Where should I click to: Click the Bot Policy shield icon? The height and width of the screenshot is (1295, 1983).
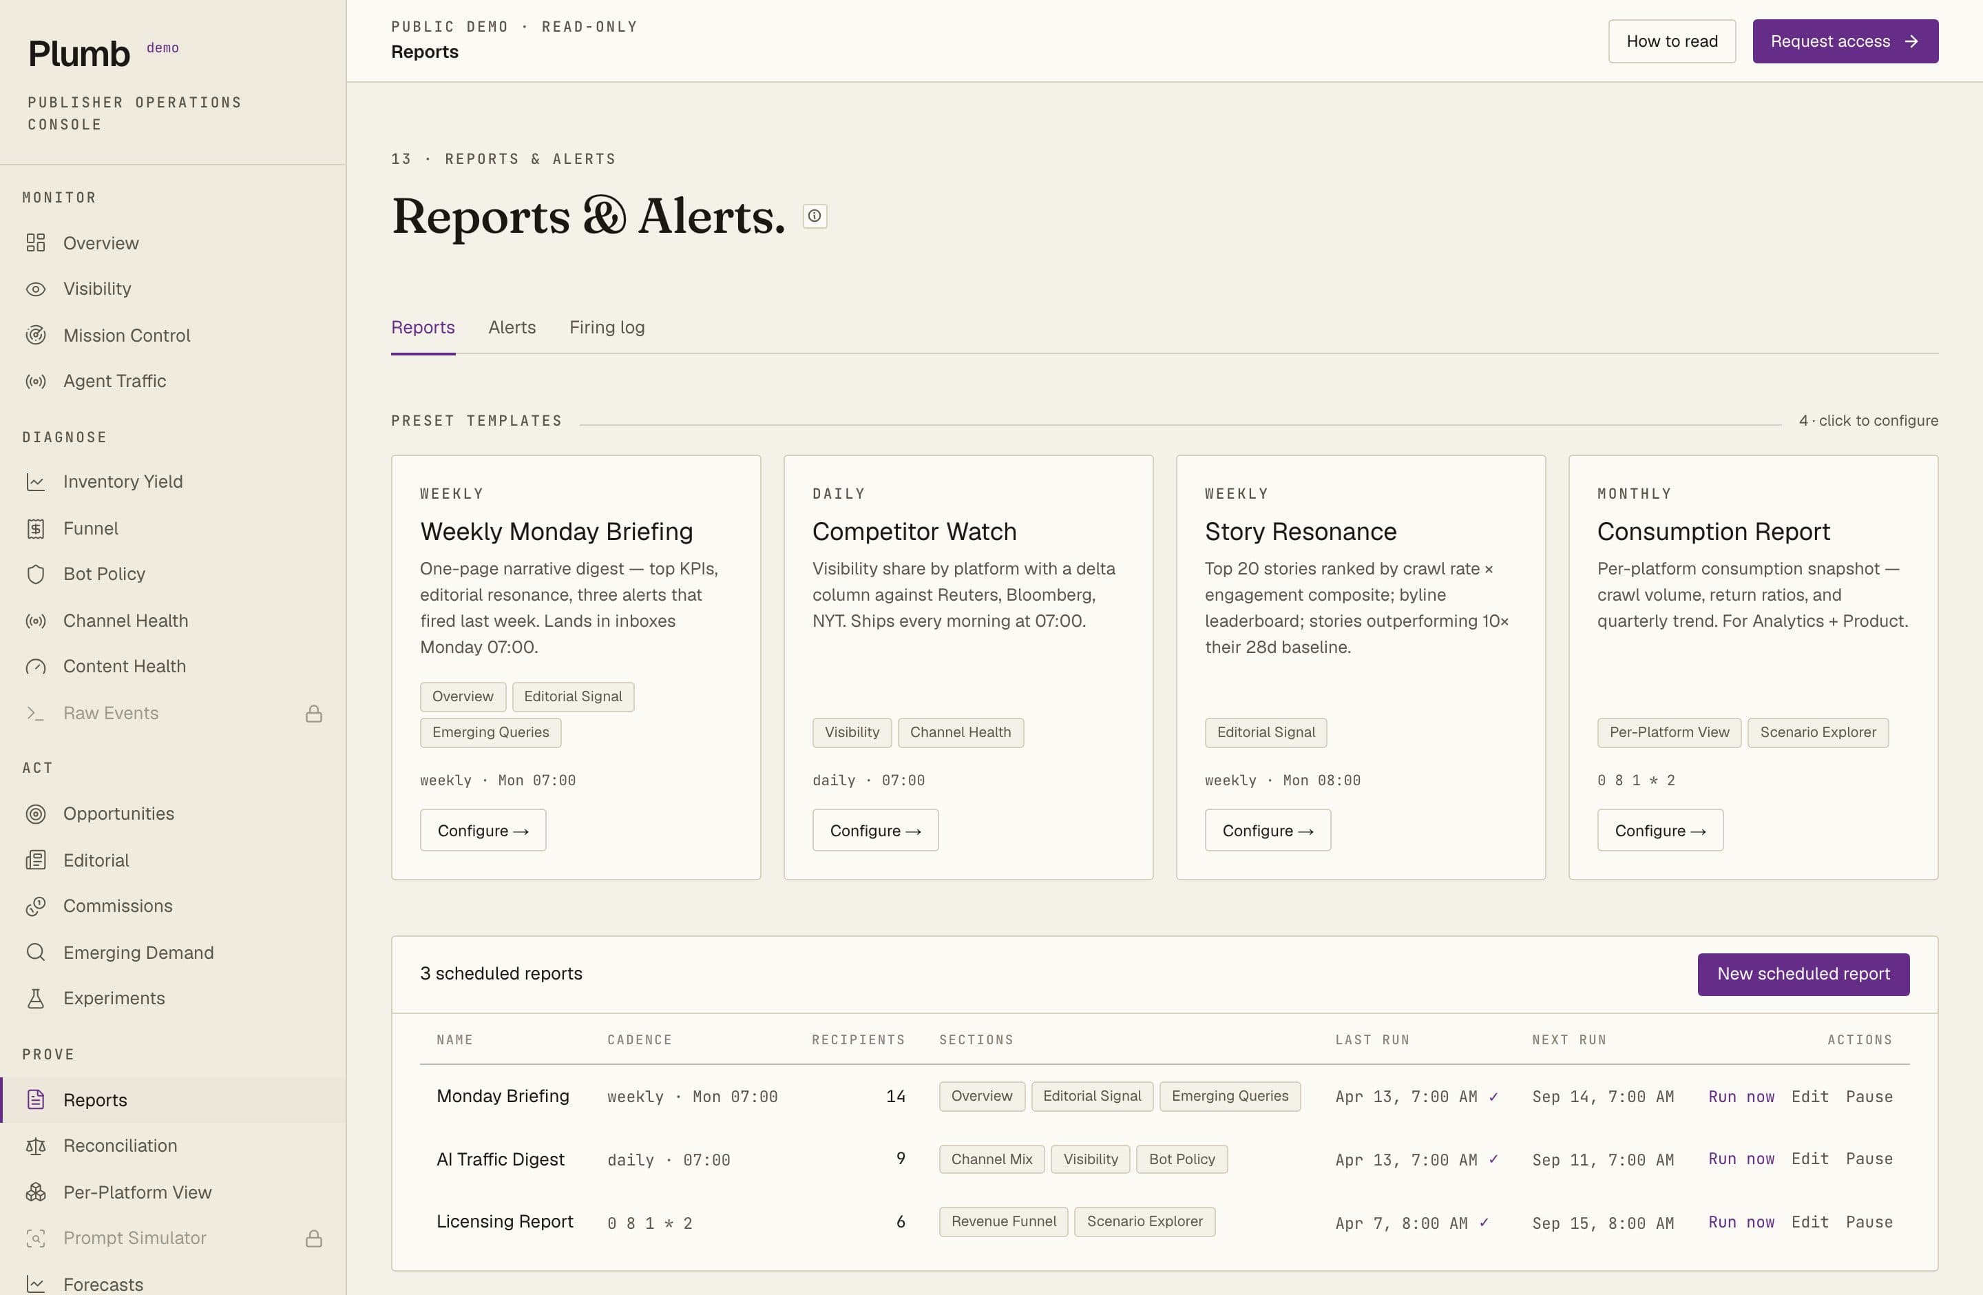click(x=35, y=574)
